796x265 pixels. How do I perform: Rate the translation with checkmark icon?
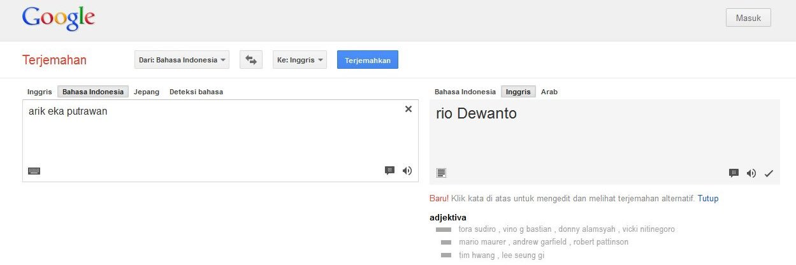769,173
